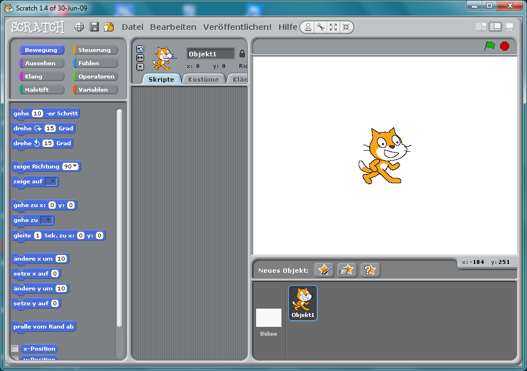Click the green flag to start scripts
Image resolution: width=527 pixels, height=371 pixels.
point(489,46)
